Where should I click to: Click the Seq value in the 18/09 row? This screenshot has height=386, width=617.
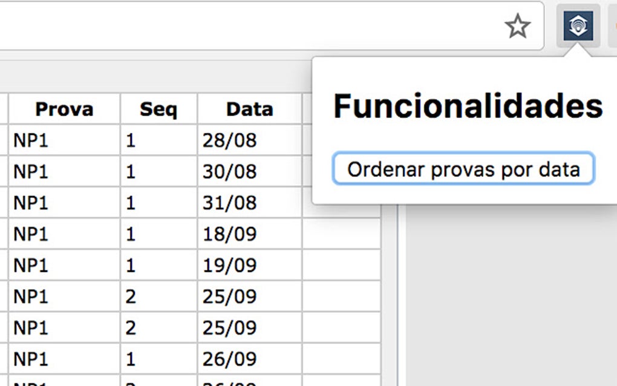coord(131,234)
